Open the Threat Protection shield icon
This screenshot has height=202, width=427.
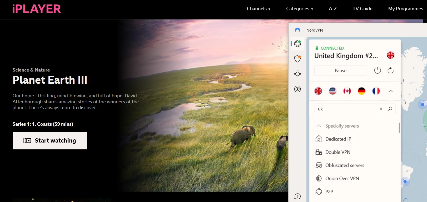point(297,59)
